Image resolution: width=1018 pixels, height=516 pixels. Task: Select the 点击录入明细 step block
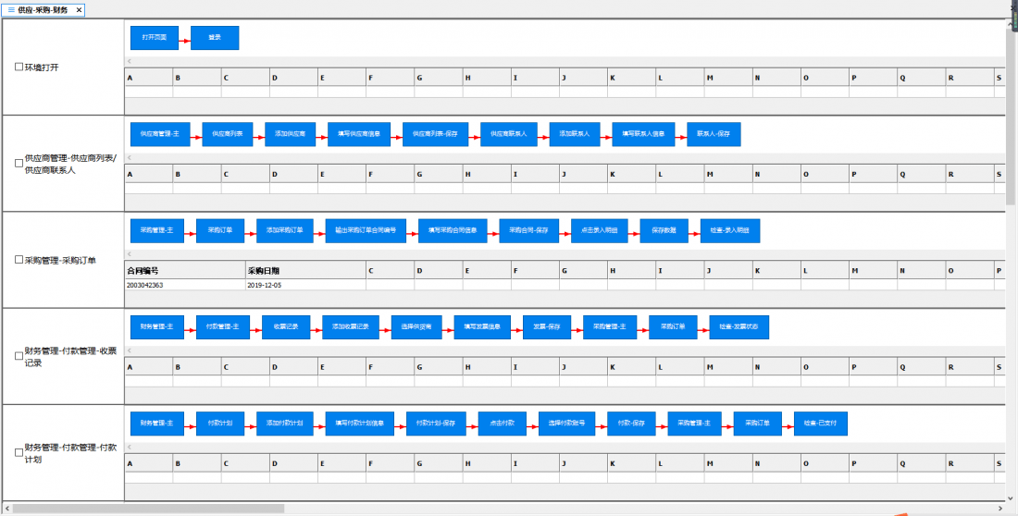coord(600,230)
